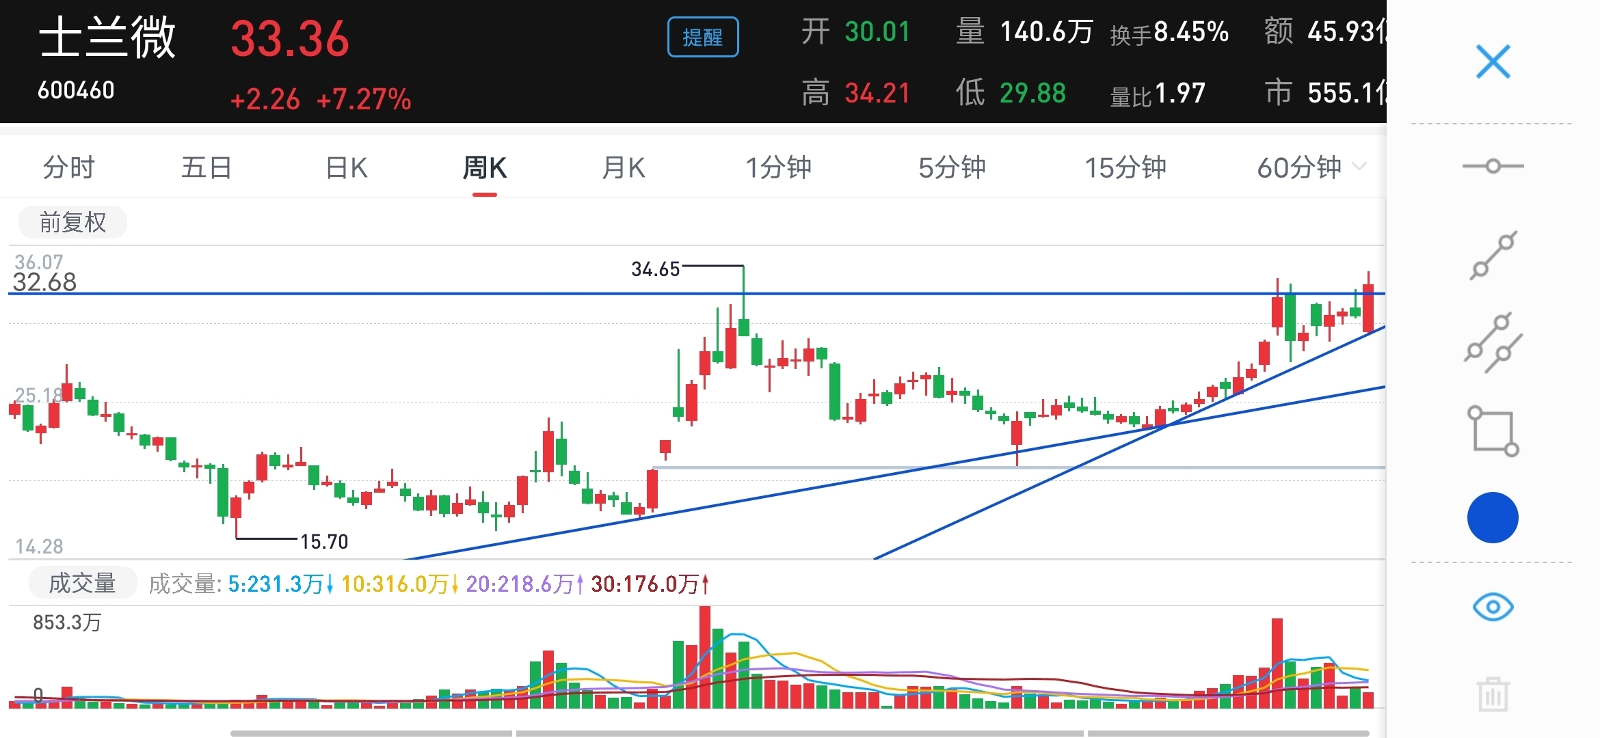Expand the 60分钟 period dropdown arrow
The width and height of the screenshot is (1600, 738).
pos(1359,167)
